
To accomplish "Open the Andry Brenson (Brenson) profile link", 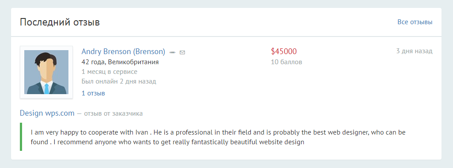I will click(x=123, y=51).
